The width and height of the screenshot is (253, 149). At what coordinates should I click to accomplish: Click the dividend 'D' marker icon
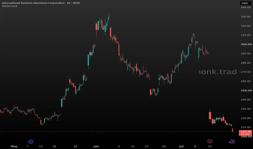click(31, 142)
